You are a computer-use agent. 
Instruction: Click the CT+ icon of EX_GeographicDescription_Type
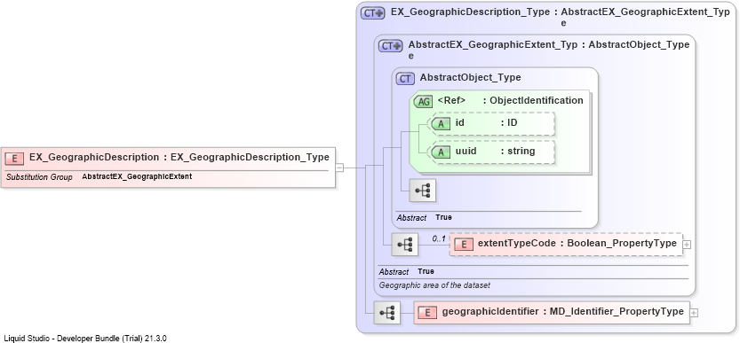[373, 13]
